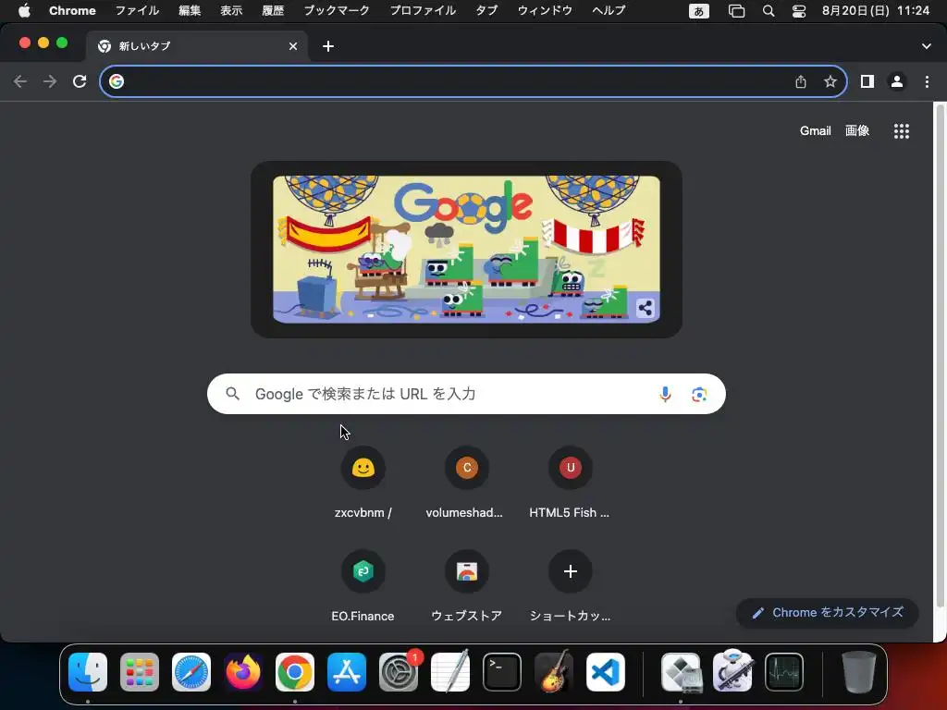Screen dimensions: 947x710
Task: Open GarageBand from the Dock
Action: tap(554, 671)
